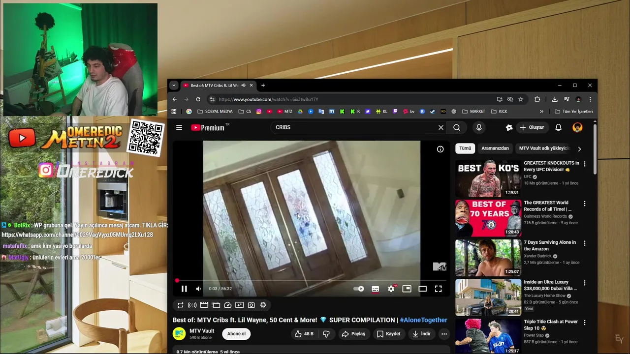Select the Tümü filter chip
Screen dimensions: 630x354
[465, 148]
